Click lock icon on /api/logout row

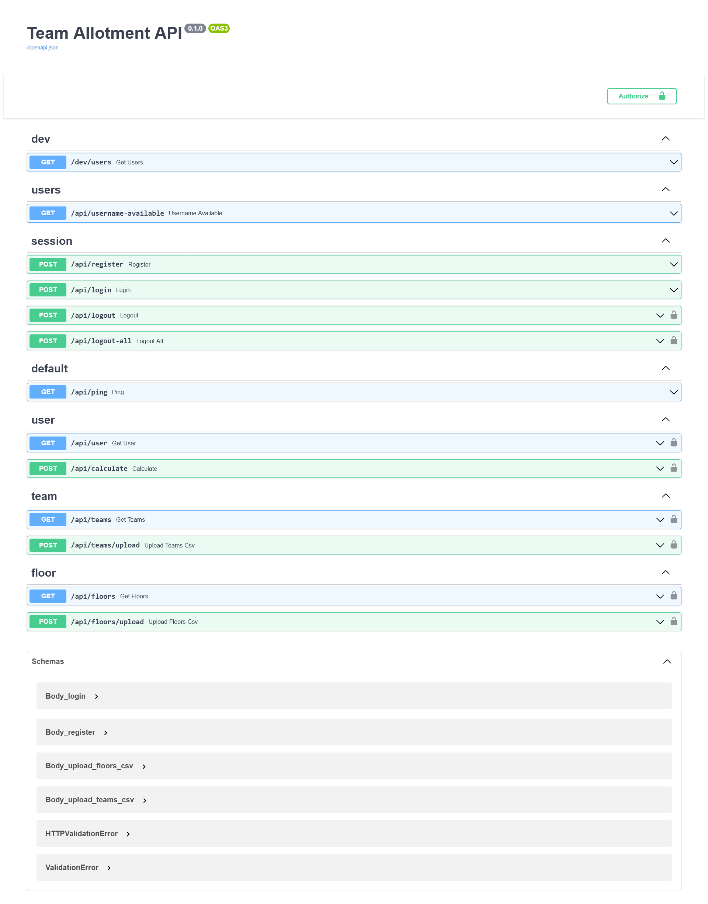click(674, 315)
